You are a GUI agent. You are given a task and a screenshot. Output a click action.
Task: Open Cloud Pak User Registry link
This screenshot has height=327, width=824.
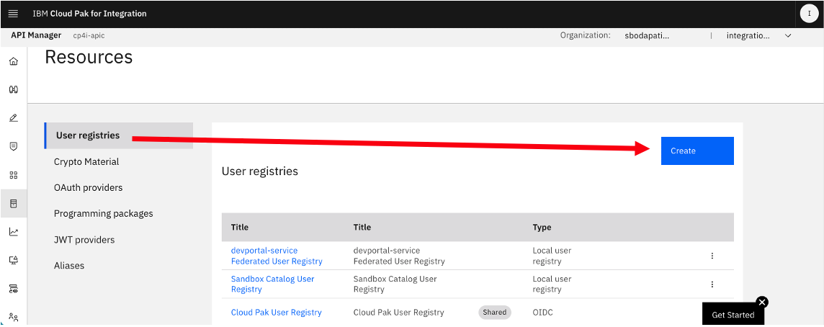coord(277,313)
